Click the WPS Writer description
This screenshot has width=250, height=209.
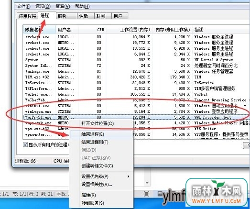205,129
